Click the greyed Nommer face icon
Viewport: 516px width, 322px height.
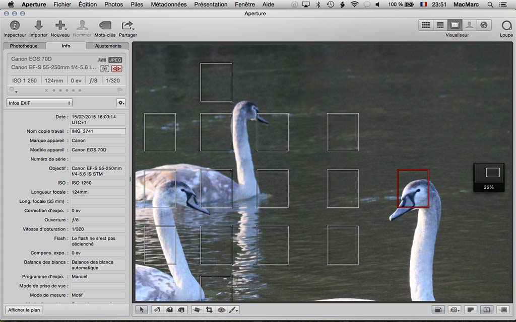tap(82, 25)
